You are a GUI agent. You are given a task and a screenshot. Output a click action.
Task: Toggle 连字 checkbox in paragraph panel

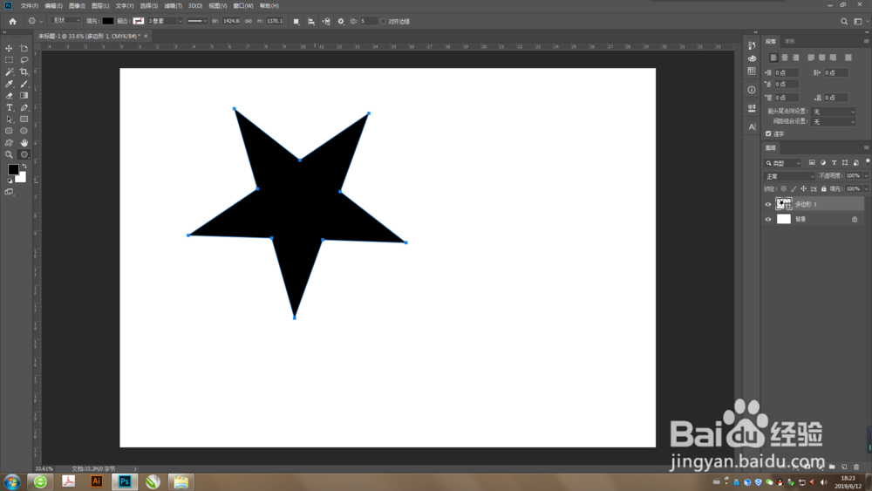pos(768,133)
